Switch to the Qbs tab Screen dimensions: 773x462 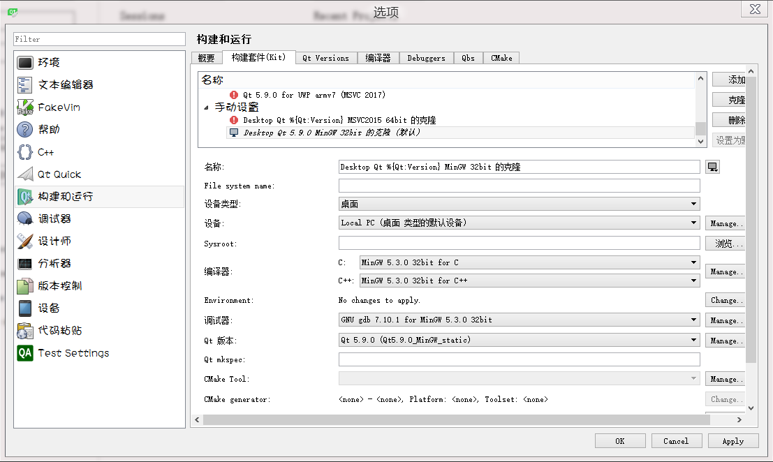(x=468, y=58)
